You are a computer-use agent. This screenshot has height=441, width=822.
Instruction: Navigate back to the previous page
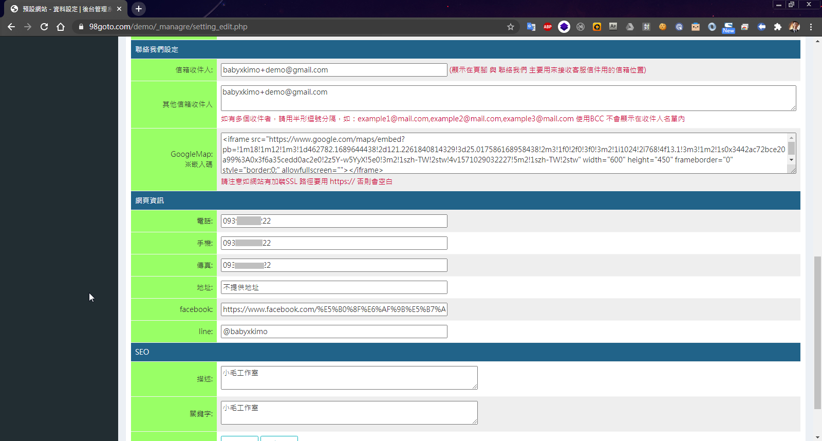11,27
